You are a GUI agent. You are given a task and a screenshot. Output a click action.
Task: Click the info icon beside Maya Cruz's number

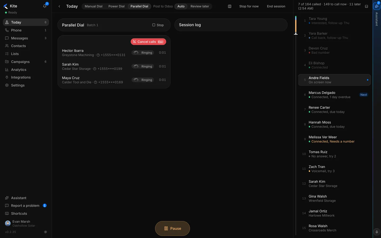(96, 82)
